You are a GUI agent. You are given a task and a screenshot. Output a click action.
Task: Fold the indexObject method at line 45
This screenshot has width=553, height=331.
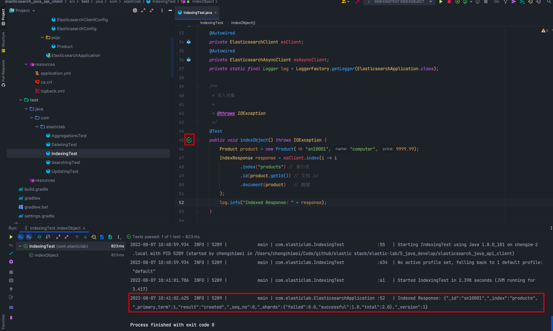coord(197,140)
